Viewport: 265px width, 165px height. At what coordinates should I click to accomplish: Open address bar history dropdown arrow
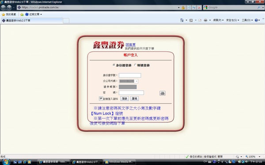click(178, 7)
